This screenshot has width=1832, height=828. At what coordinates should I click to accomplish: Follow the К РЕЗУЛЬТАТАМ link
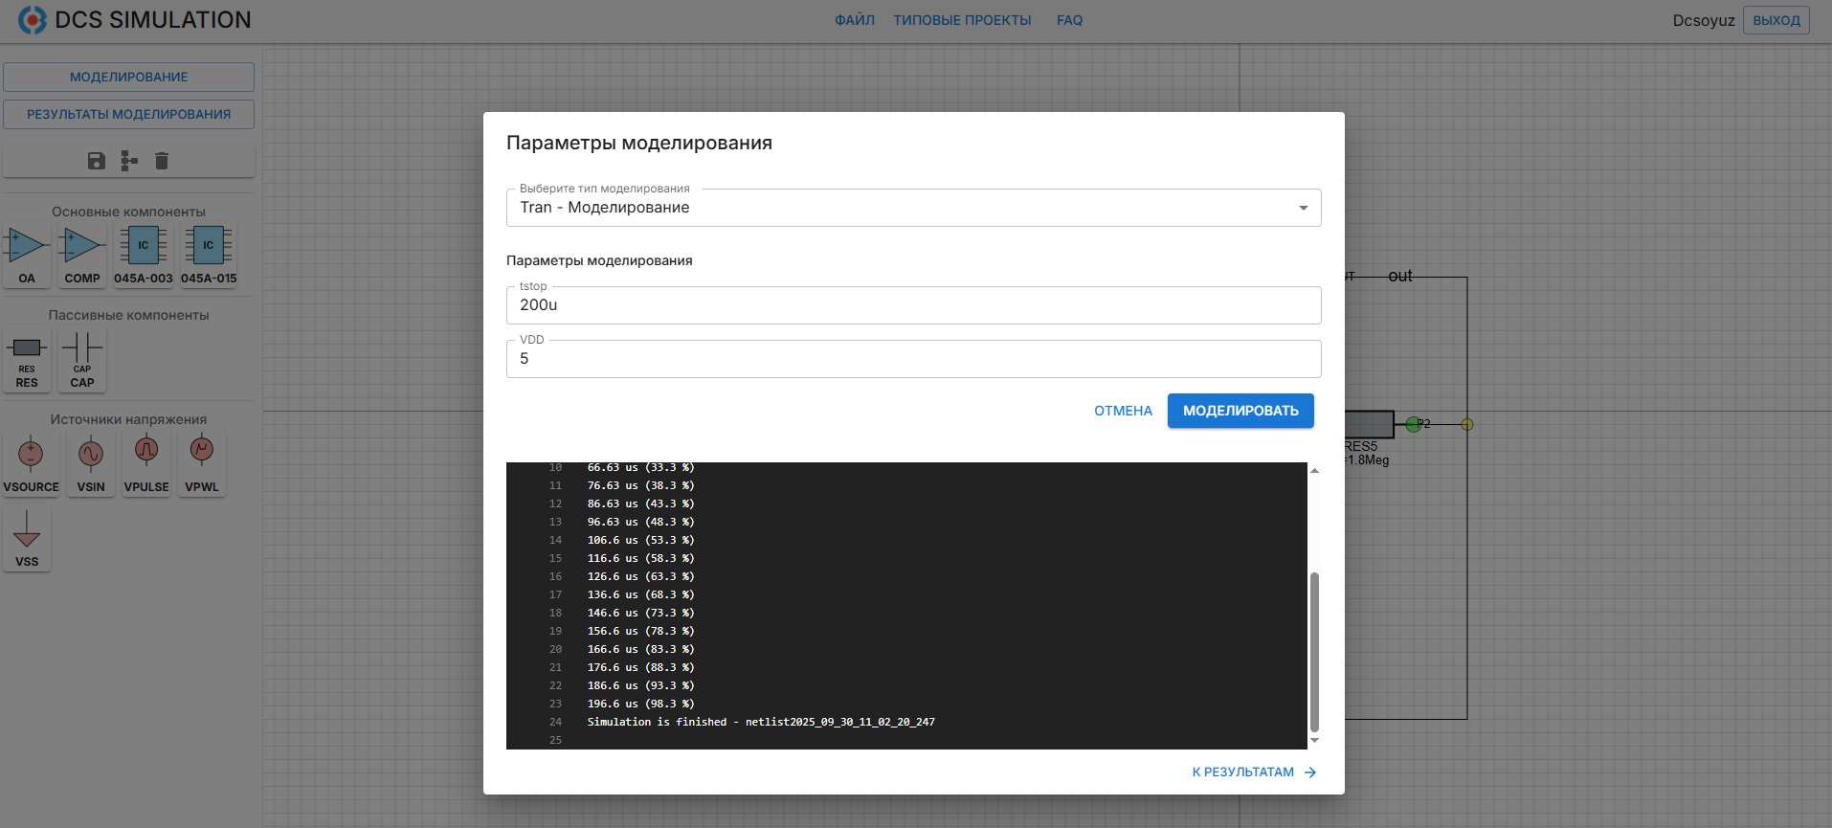pos(1254,772)
